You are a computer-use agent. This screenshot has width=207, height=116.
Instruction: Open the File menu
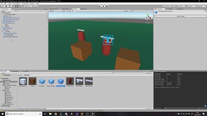coord(2,4)
